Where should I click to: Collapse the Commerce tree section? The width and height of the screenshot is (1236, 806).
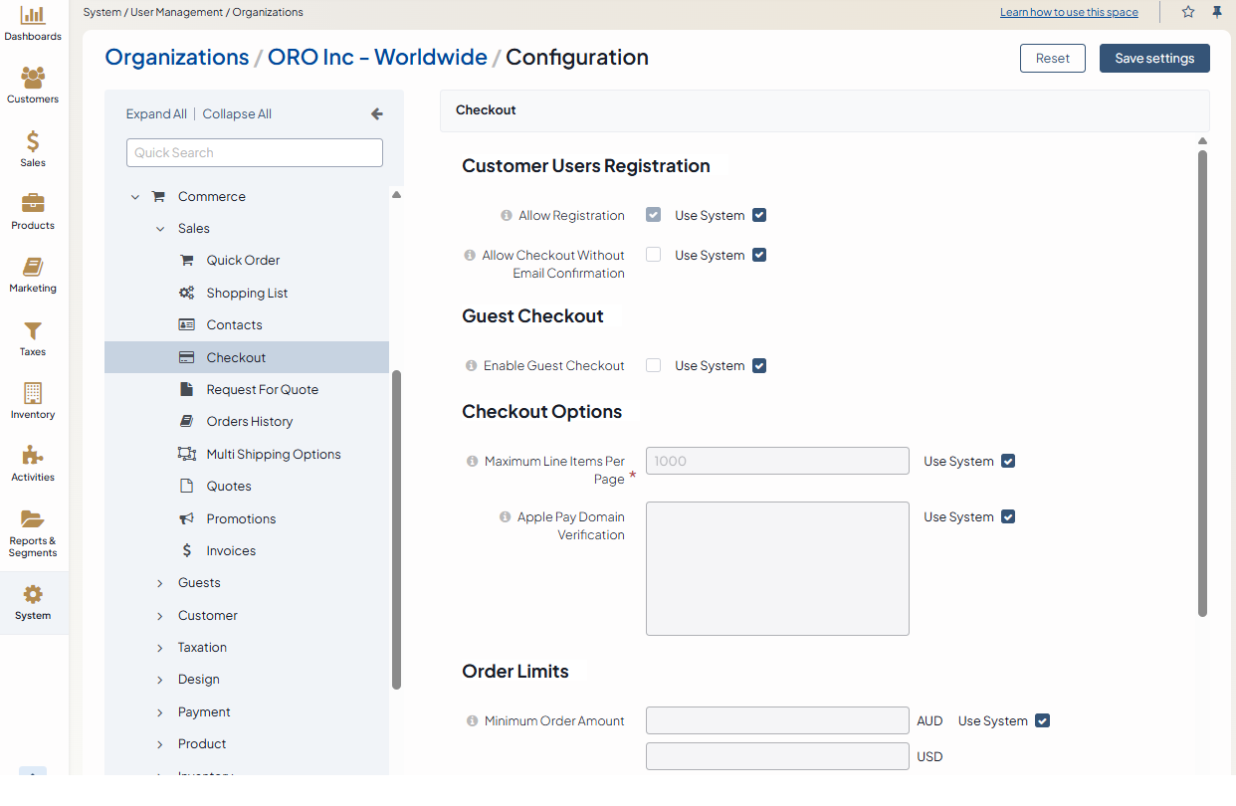point(135,197)
